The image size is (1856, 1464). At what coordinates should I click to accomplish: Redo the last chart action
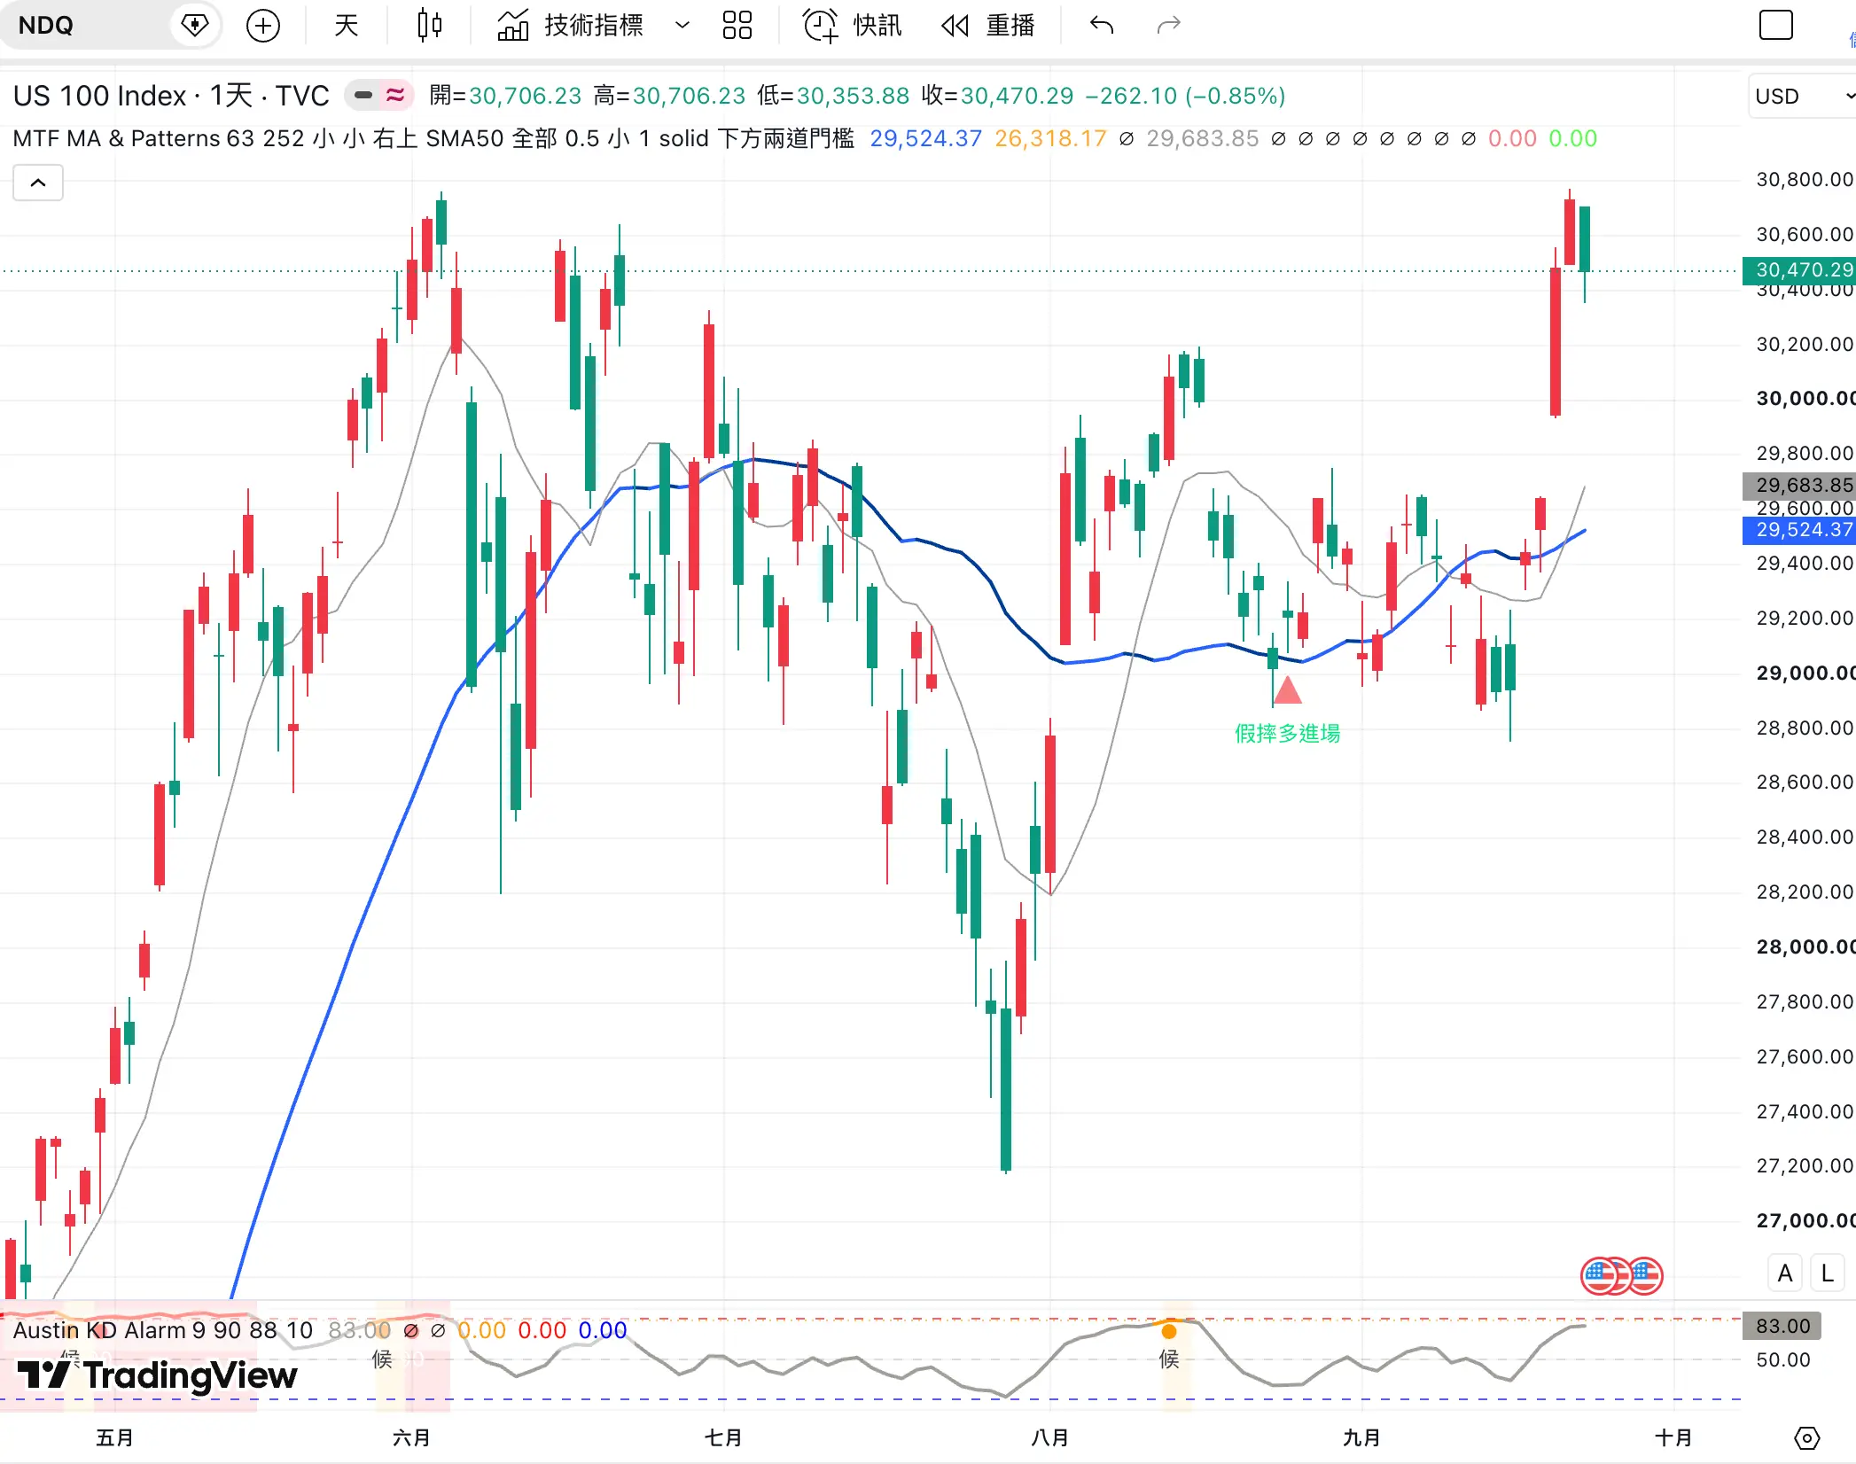pyautogui.click(x=1169, y=25)
